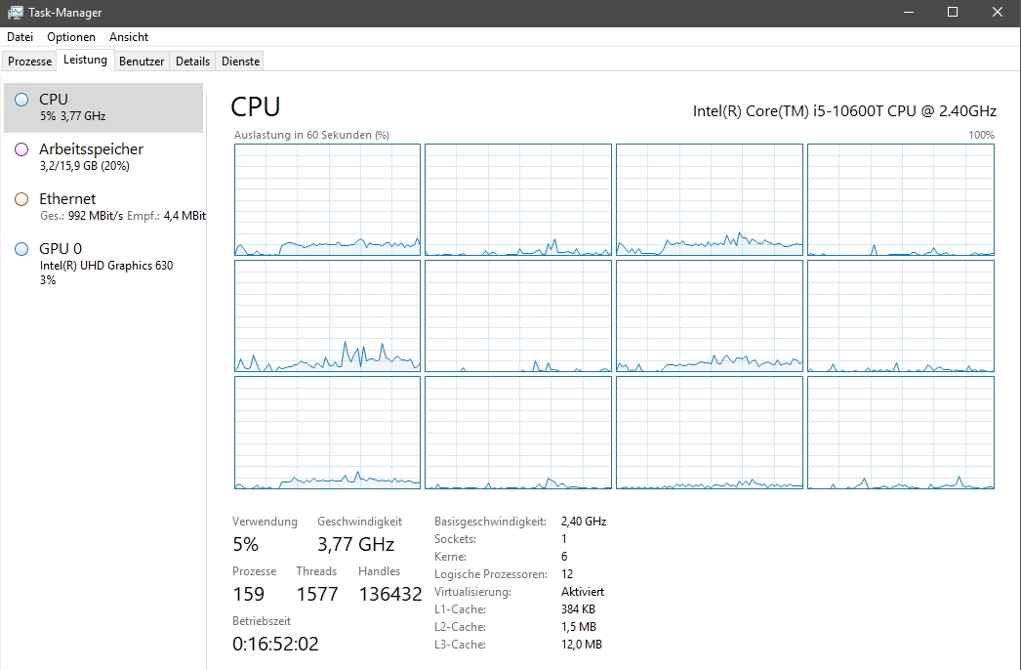Viewport: 1021px width, 670px height.
Task: Select GPU 0 Intel UHD Graphics 630
Action: pos(103,264)
